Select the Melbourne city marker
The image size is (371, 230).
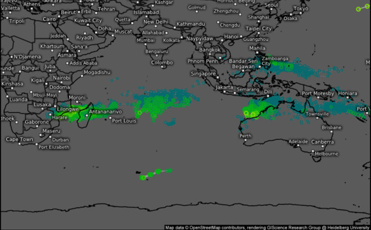click(x=313, y=151)
